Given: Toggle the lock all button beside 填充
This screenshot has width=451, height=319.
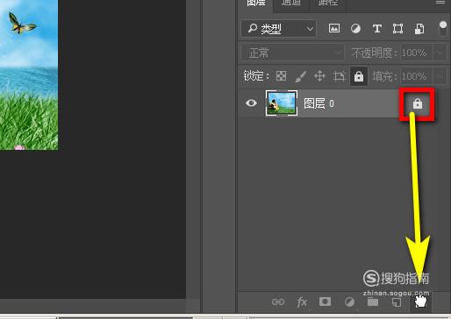Looking at the screenshot, I should point(359,76).
